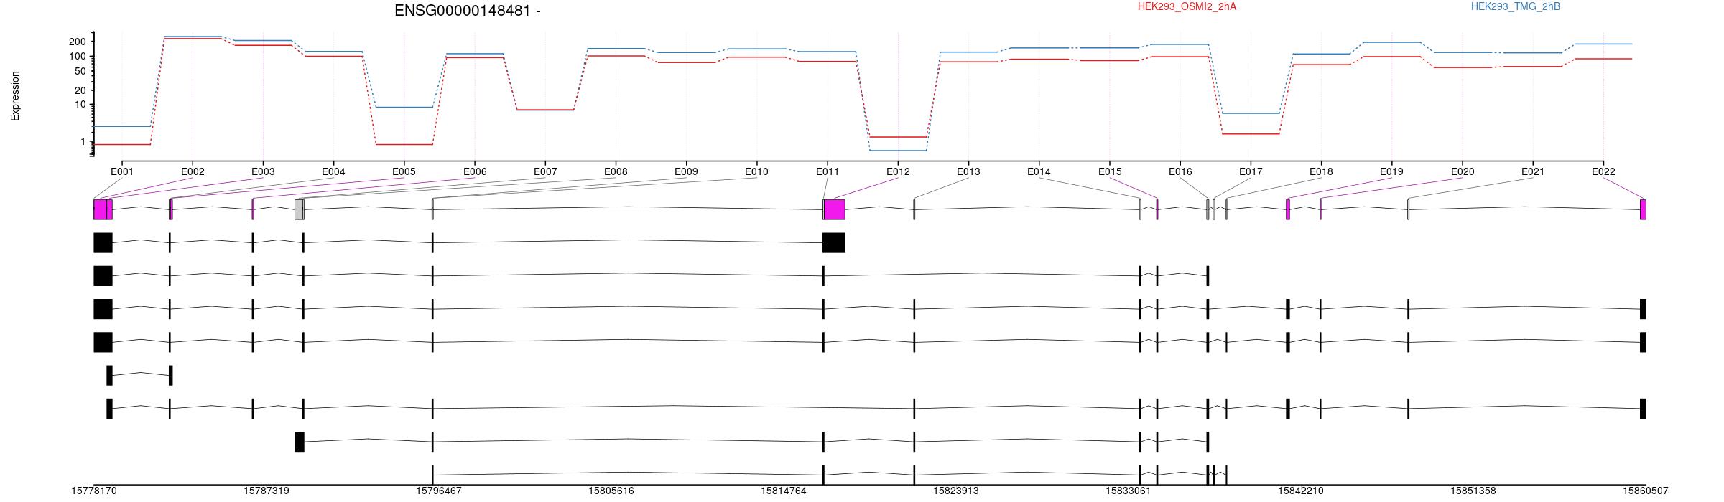The width and height of the screenshot is (1724, 502).
Task: Click genomic coordinate 15823913
Action: tap(956, 491)
